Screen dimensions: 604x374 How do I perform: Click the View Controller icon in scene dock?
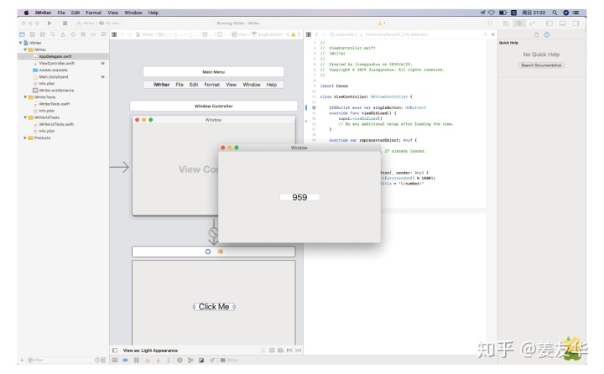click(x=208, y=252)
